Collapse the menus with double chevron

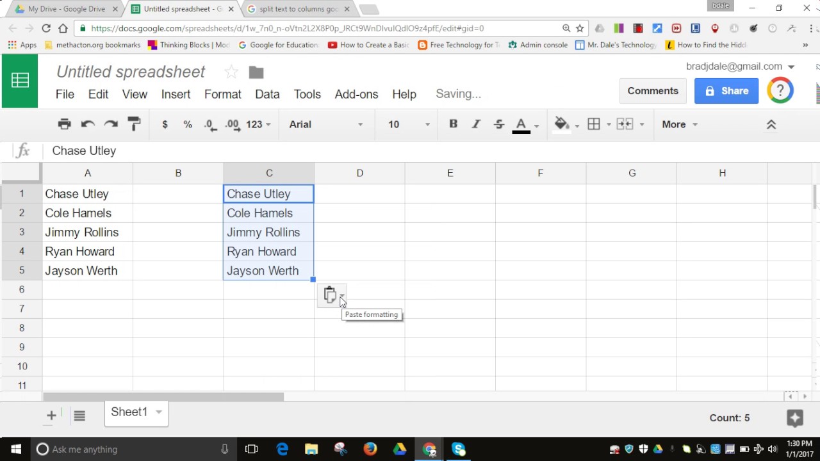pos(771,124)
